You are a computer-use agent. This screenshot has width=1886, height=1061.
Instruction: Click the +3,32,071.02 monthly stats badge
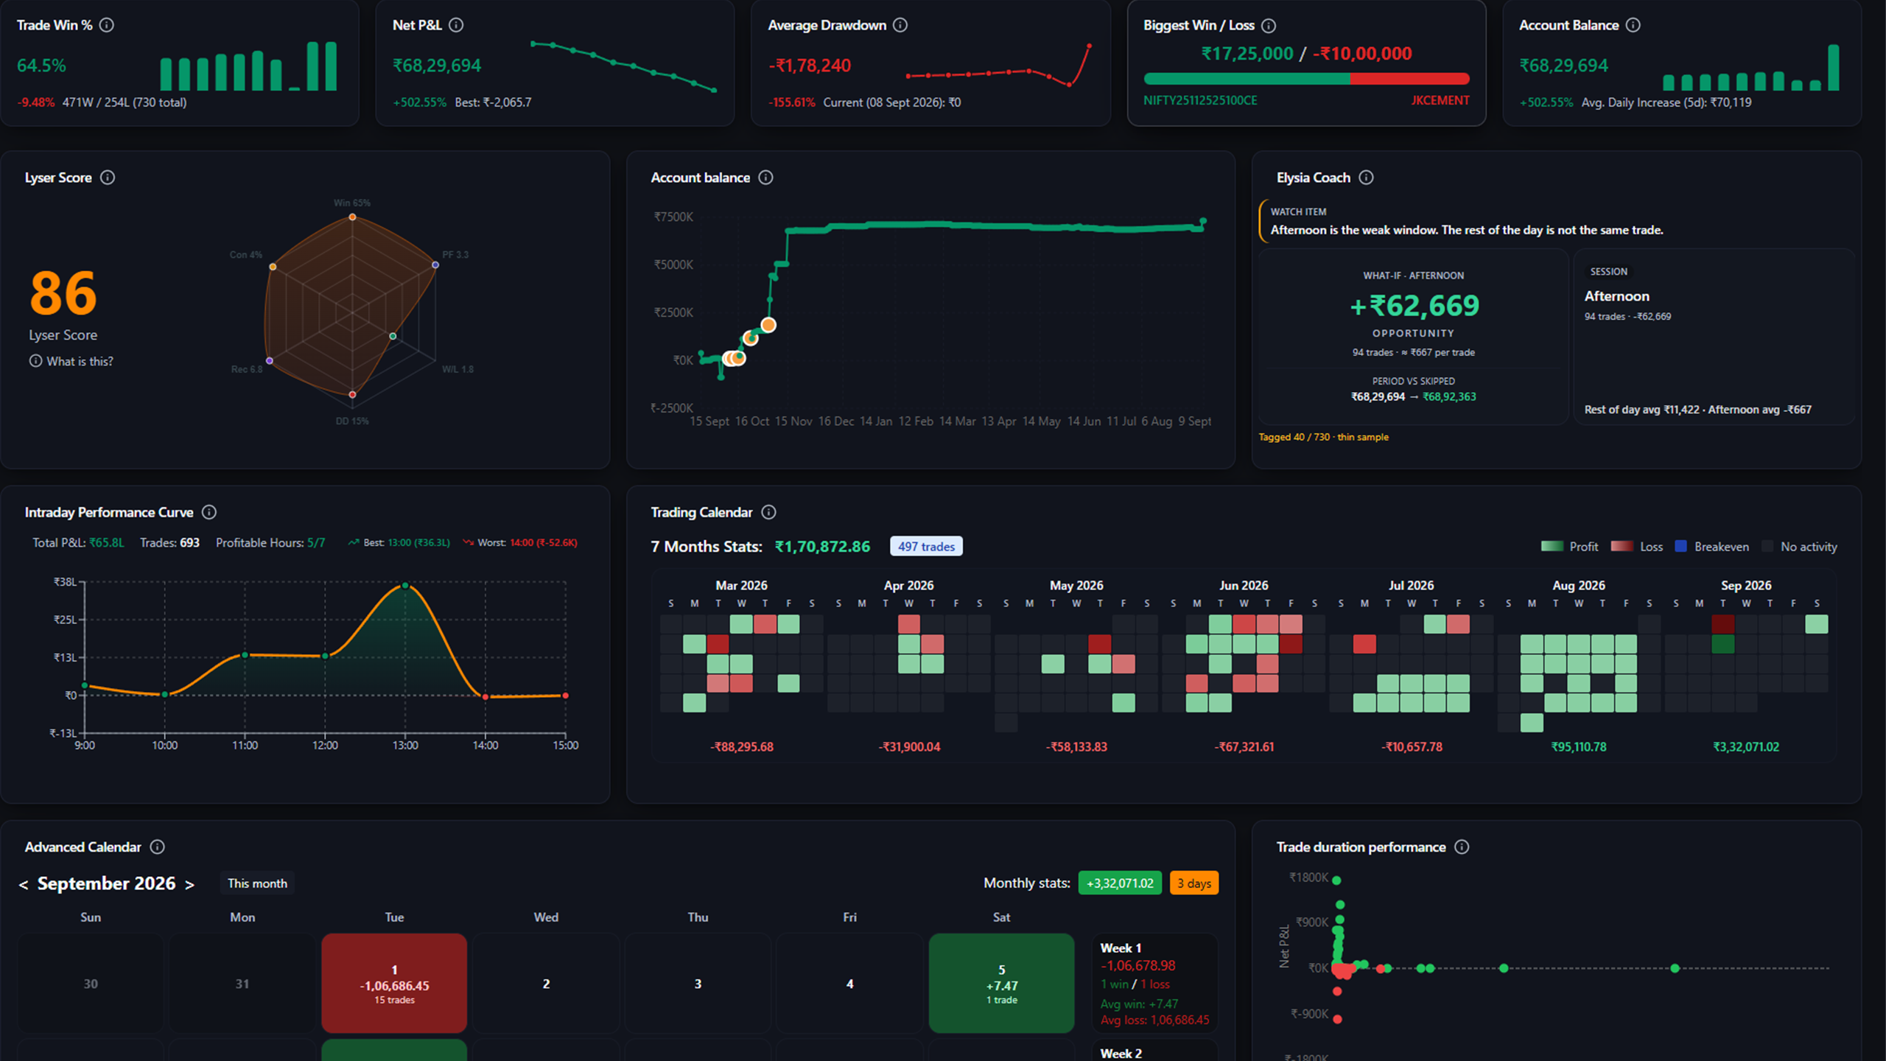pyautogui.click(x=1120, y=883)
